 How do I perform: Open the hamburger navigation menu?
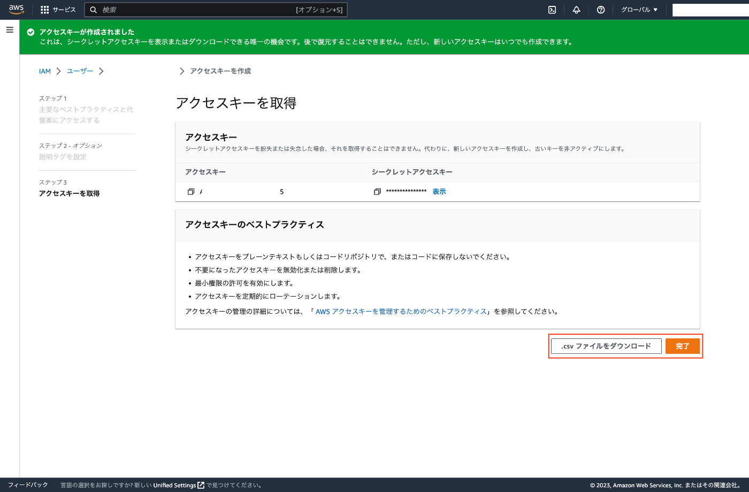[x=9, y=29]
